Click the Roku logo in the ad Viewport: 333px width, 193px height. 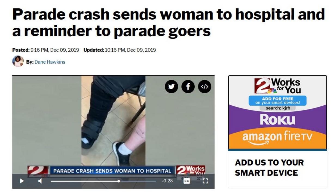[x=277, y=120]
